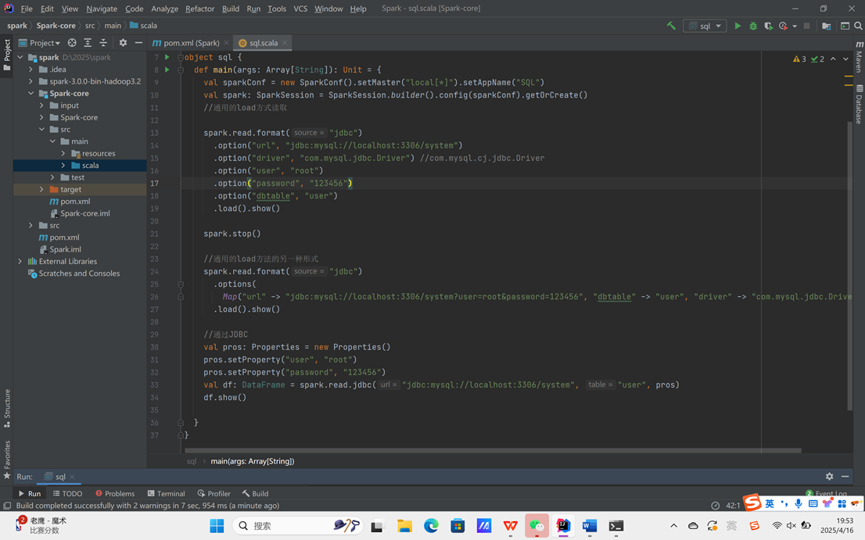Collapse the Spark-core module folder
Viewport: 865px width, 540px height.
click(x=31, y=93)
